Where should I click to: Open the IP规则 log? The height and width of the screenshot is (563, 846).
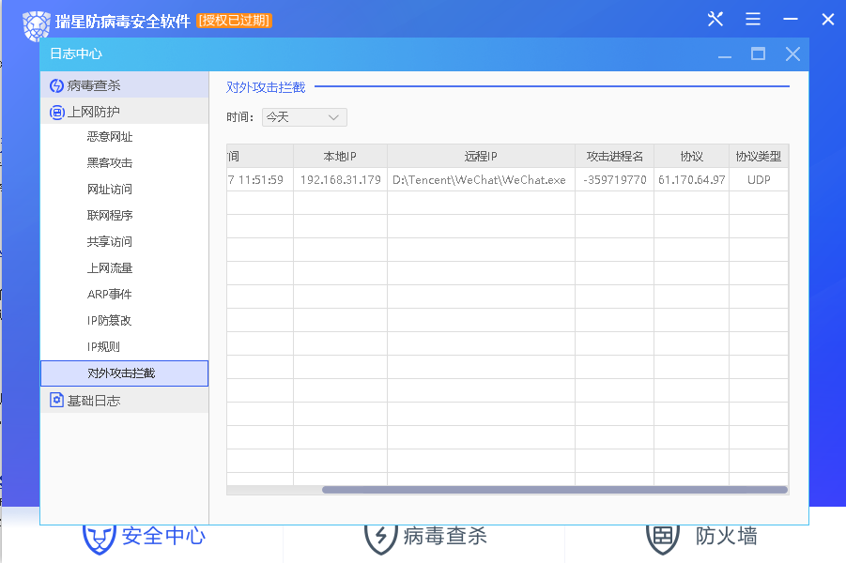(103, 347)
